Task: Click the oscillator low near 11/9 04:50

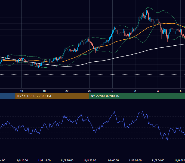Action: pos(167,140)
